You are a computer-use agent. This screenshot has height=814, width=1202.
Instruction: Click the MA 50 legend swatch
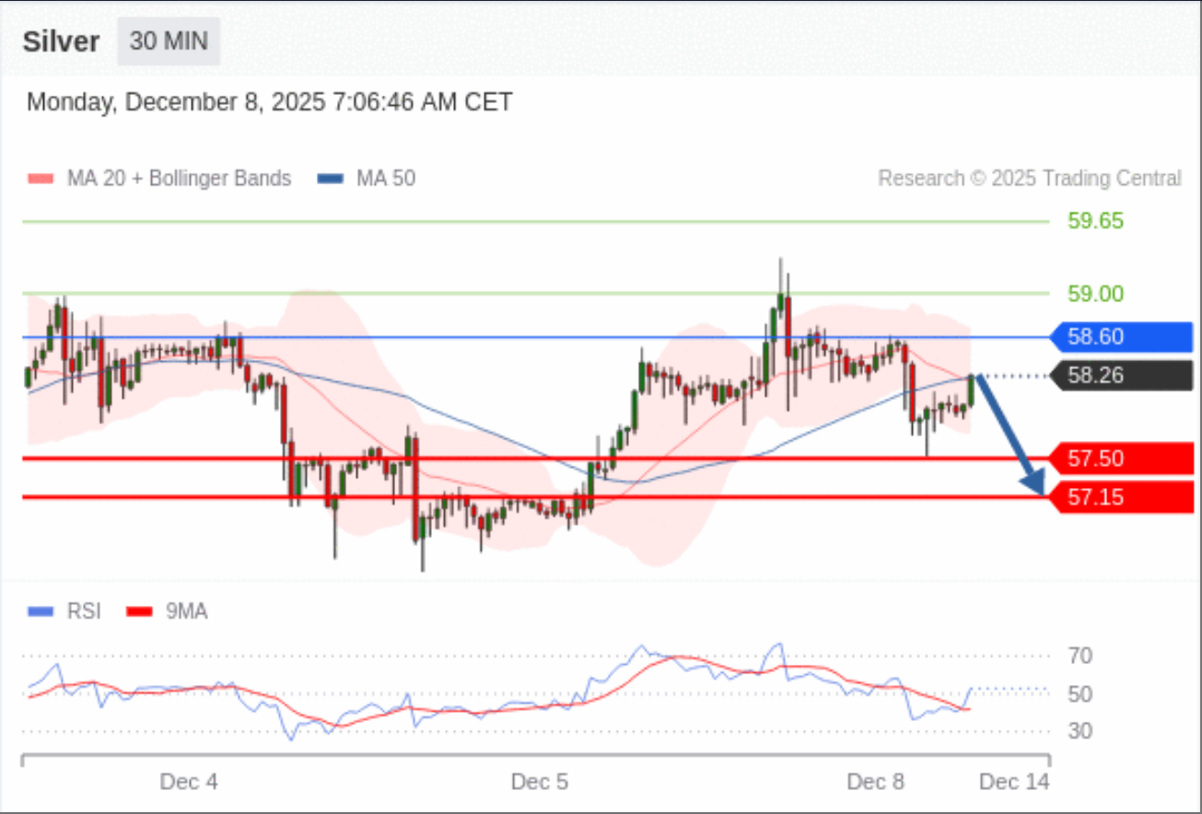click(331, 179)
